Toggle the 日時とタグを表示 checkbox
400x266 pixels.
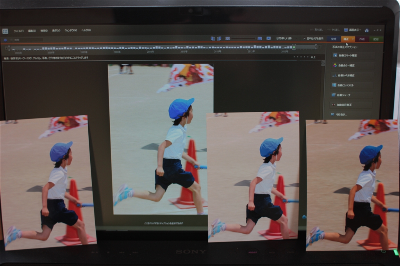(313, 39)
